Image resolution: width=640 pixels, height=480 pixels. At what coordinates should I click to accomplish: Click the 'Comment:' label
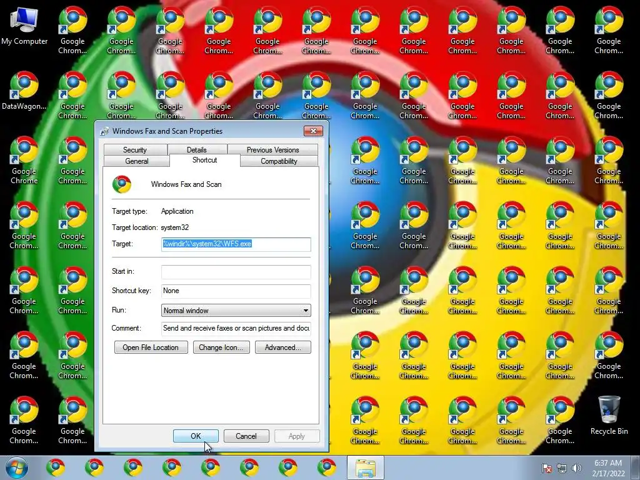[126, 329]
